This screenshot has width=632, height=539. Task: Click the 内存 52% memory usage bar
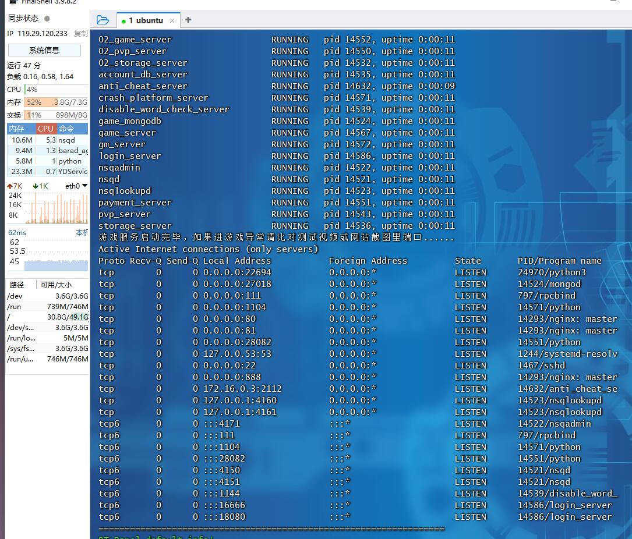(x=56, y=102)
